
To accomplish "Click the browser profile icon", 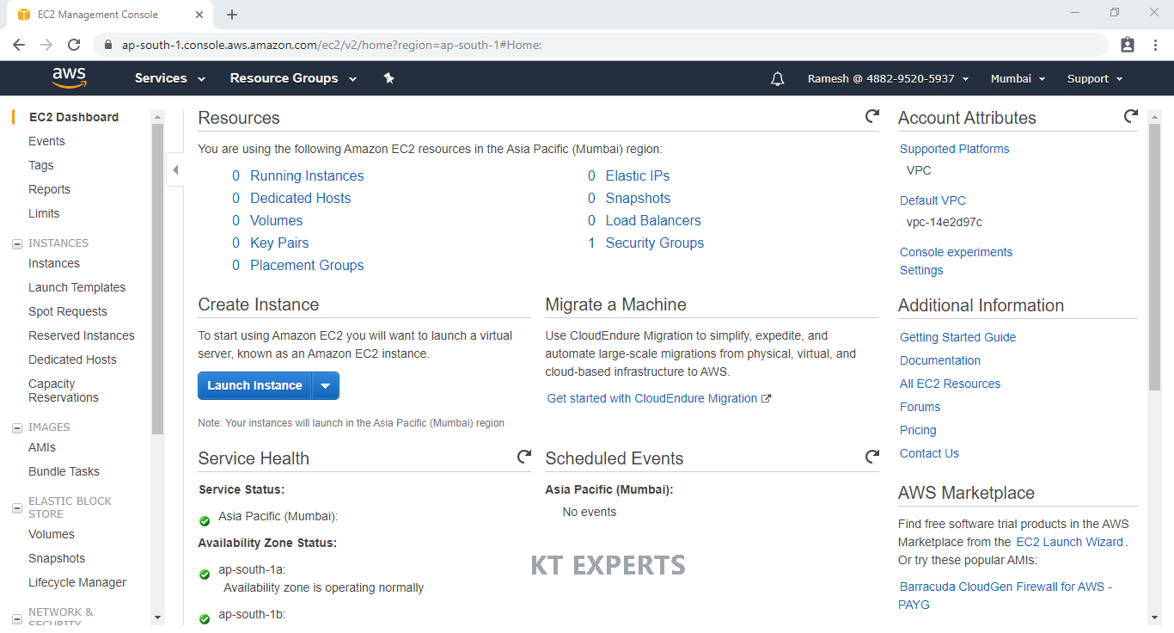I will coord(1128,45).
